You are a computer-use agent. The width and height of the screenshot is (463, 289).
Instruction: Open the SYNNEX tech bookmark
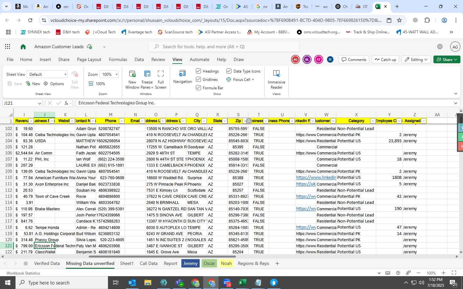click(x=35, y=32)
